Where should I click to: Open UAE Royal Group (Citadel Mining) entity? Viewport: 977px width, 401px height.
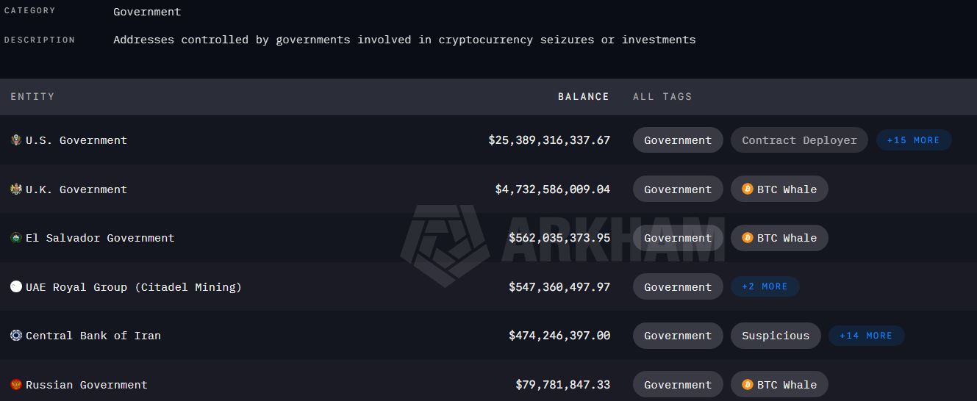(x=134, y=287)
